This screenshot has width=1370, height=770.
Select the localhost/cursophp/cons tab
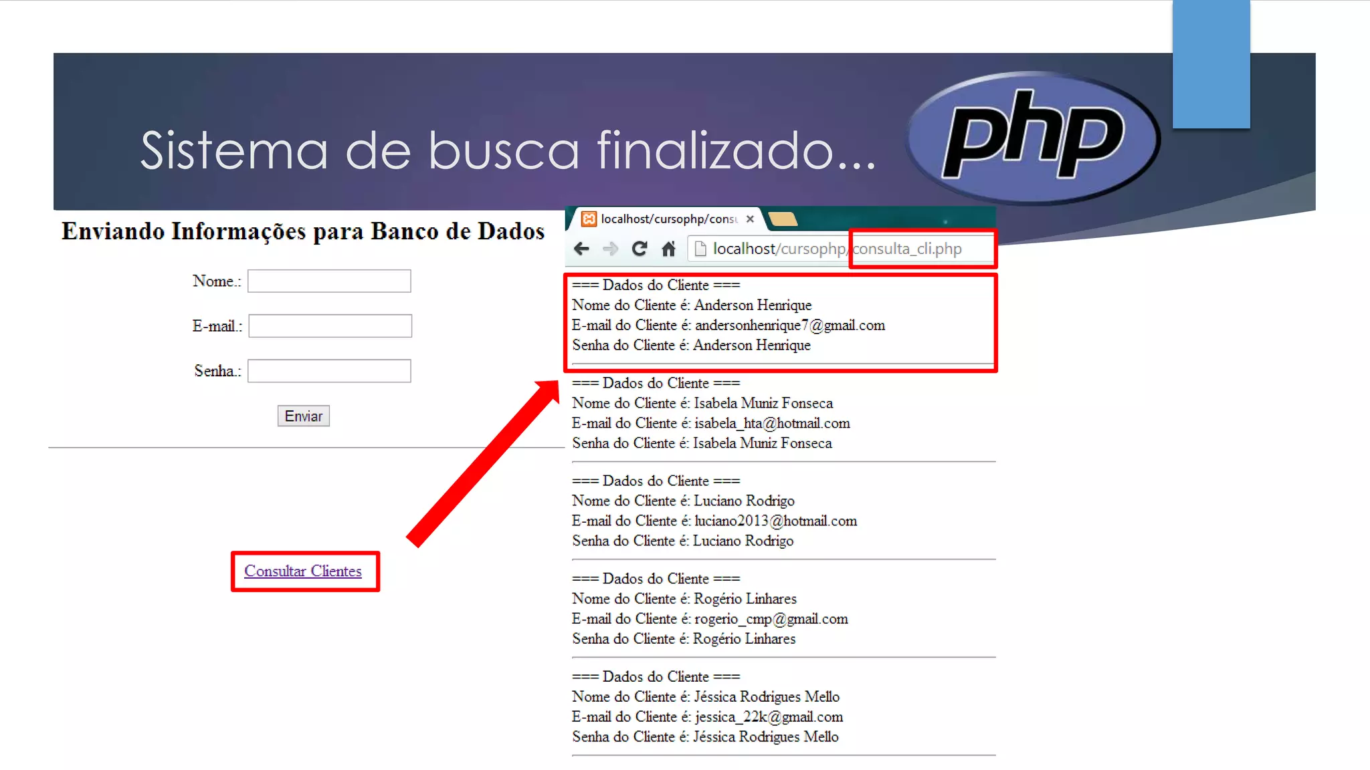point(668,219)
